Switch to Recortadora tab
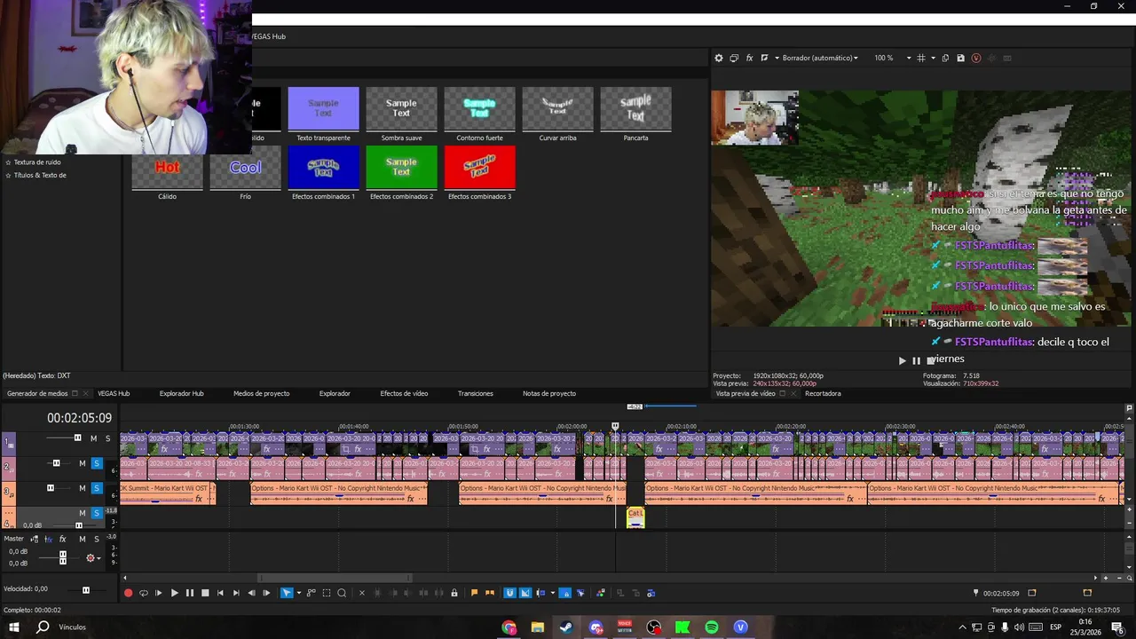The height and width of the screenshot is (639, 1136). point(823,393)
